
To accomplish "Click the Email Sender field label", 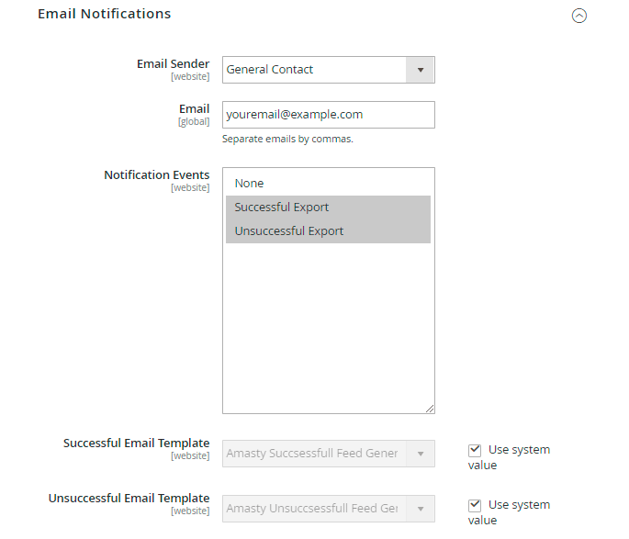I will click(173, 63).
